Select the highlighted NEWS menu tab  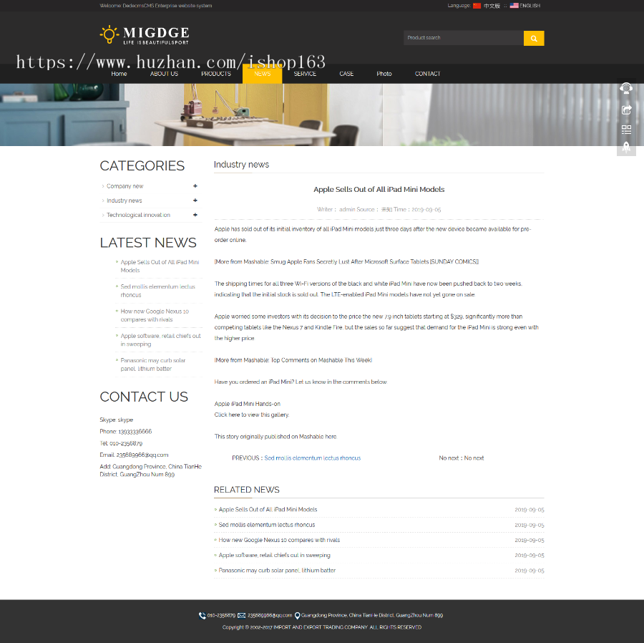(263, 74)
